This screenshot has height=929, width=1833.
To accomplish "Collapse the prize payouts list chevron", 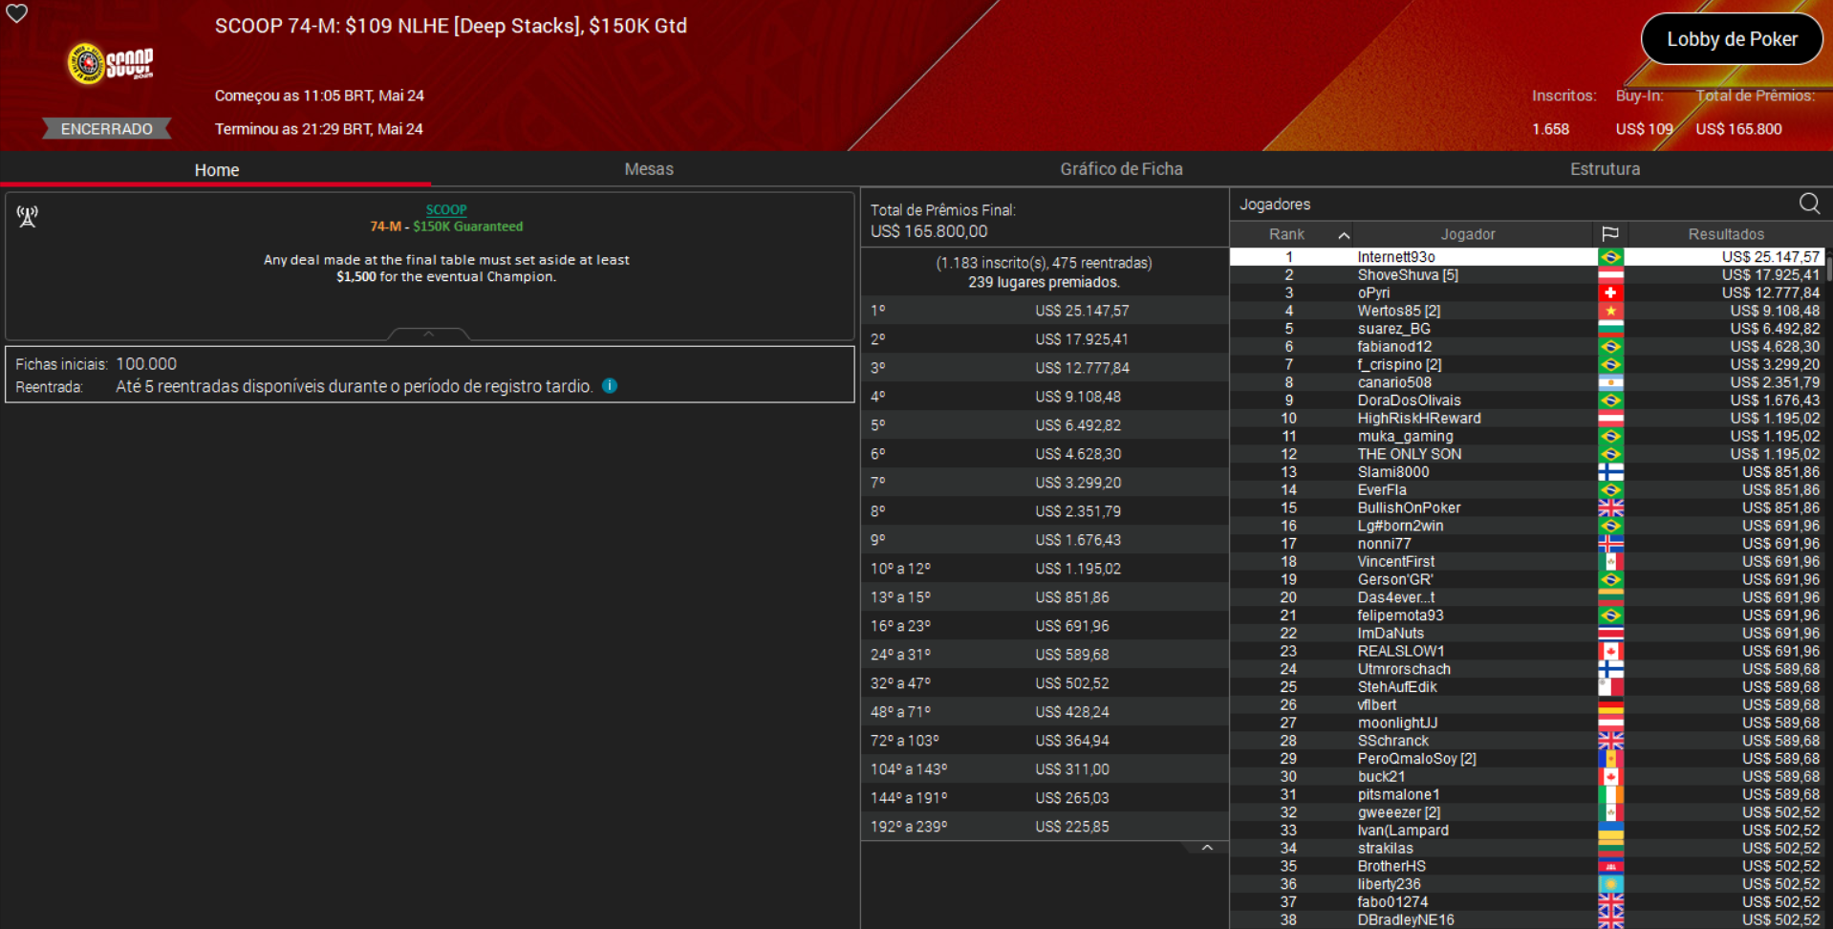I will click(1207, 848).
